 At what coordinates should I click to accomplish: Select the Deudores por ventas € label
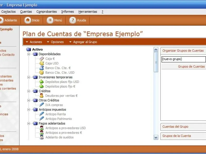(61, 96)
